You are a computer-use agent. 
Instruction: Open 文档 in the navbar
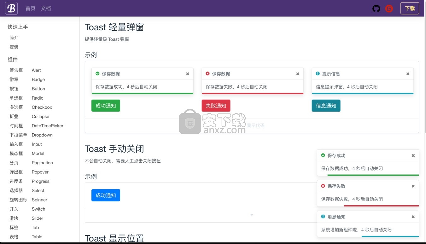pyautogui.click(x=46, y=9)
